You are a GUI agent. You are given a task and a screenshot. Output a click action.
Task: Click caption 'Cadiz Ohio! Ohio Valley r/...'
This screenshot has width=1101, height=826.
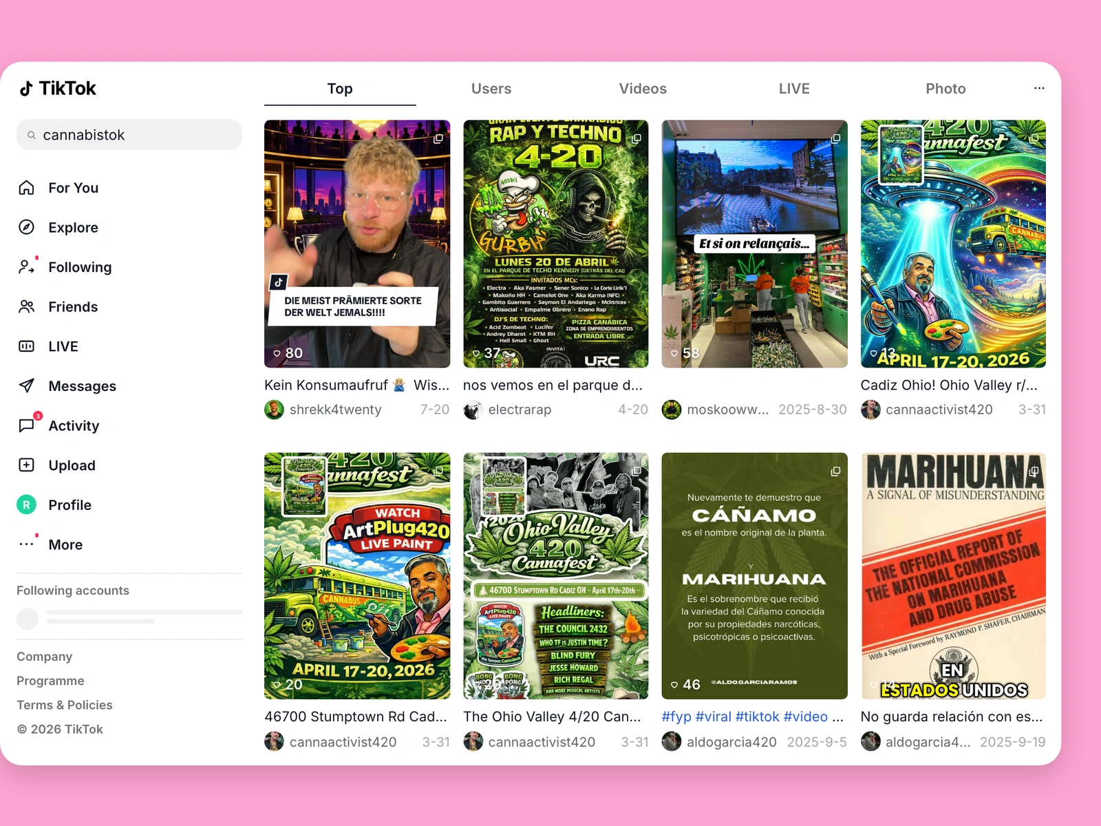949,385
